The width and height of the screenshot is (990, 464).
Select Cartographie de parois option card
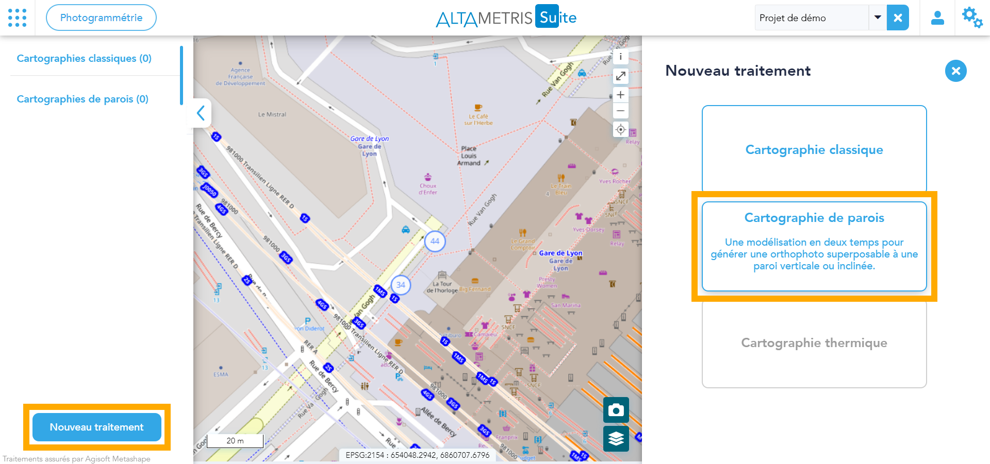click(814, 246)
